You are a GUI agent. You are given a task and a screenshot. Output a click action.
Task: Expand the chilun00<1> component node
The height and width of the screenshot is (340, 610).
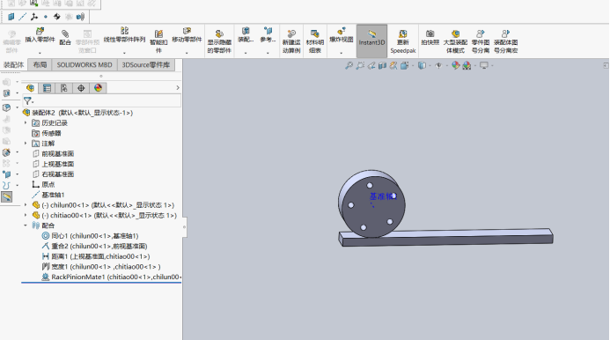(x=26, y=205)
